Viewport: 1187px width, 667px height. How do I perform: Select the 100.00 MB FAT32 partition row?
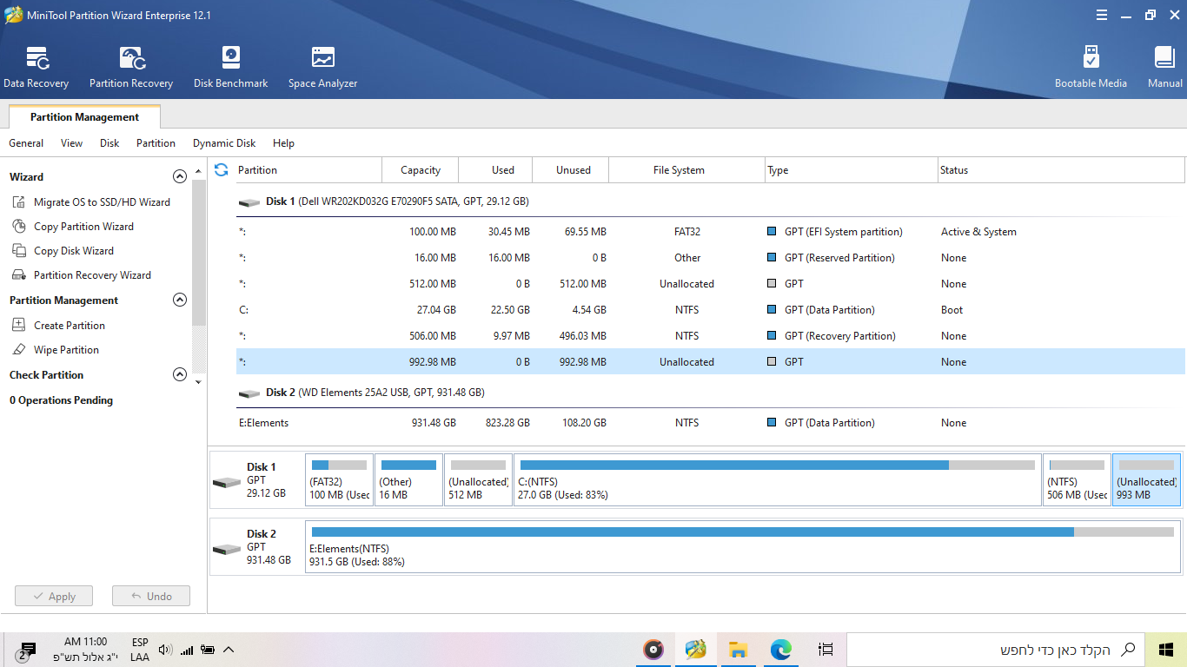(x=710, y=232)
